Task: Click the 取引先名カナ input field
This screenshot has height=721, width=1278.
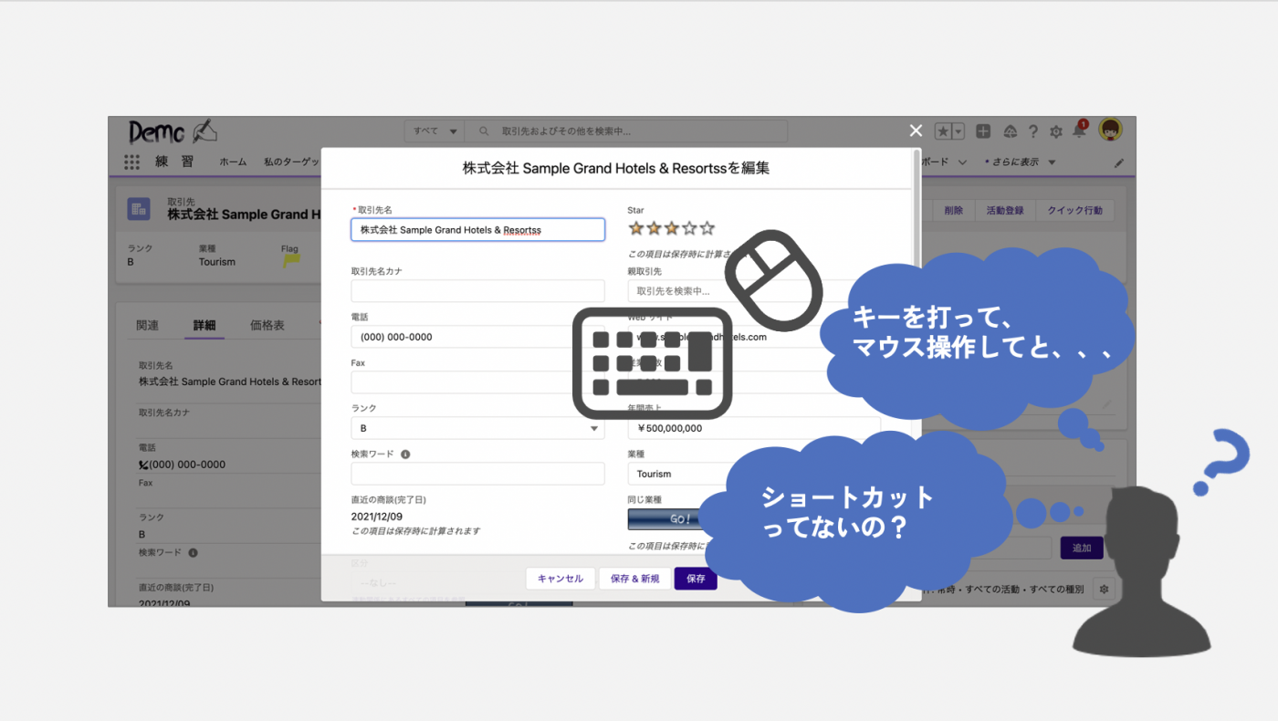Action: click(477, 290)
